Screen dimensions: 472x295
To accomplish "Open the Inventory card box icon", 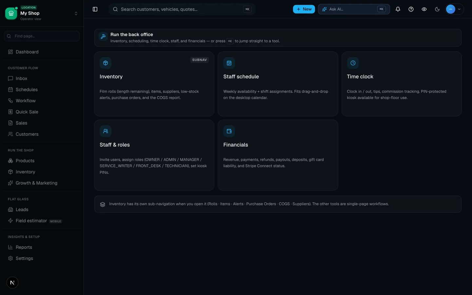I will pyautogui.click(x=106, y=63).
